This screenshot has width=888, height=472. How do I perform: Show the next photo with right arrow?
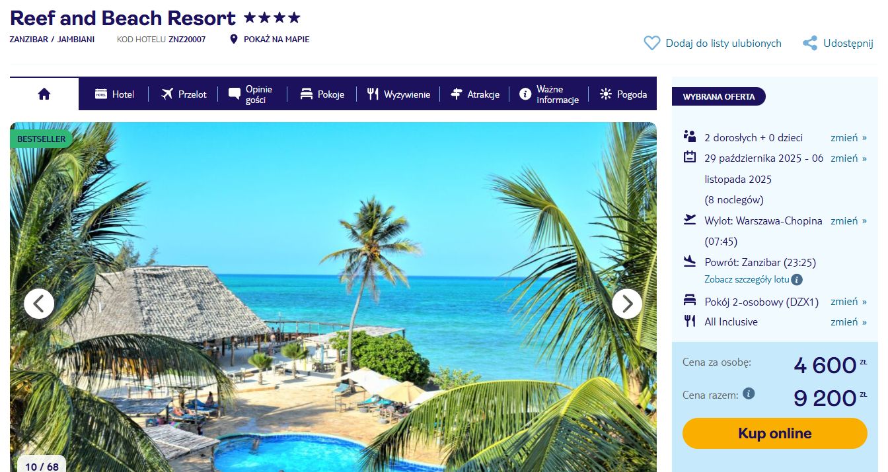[x=627, y=304]
